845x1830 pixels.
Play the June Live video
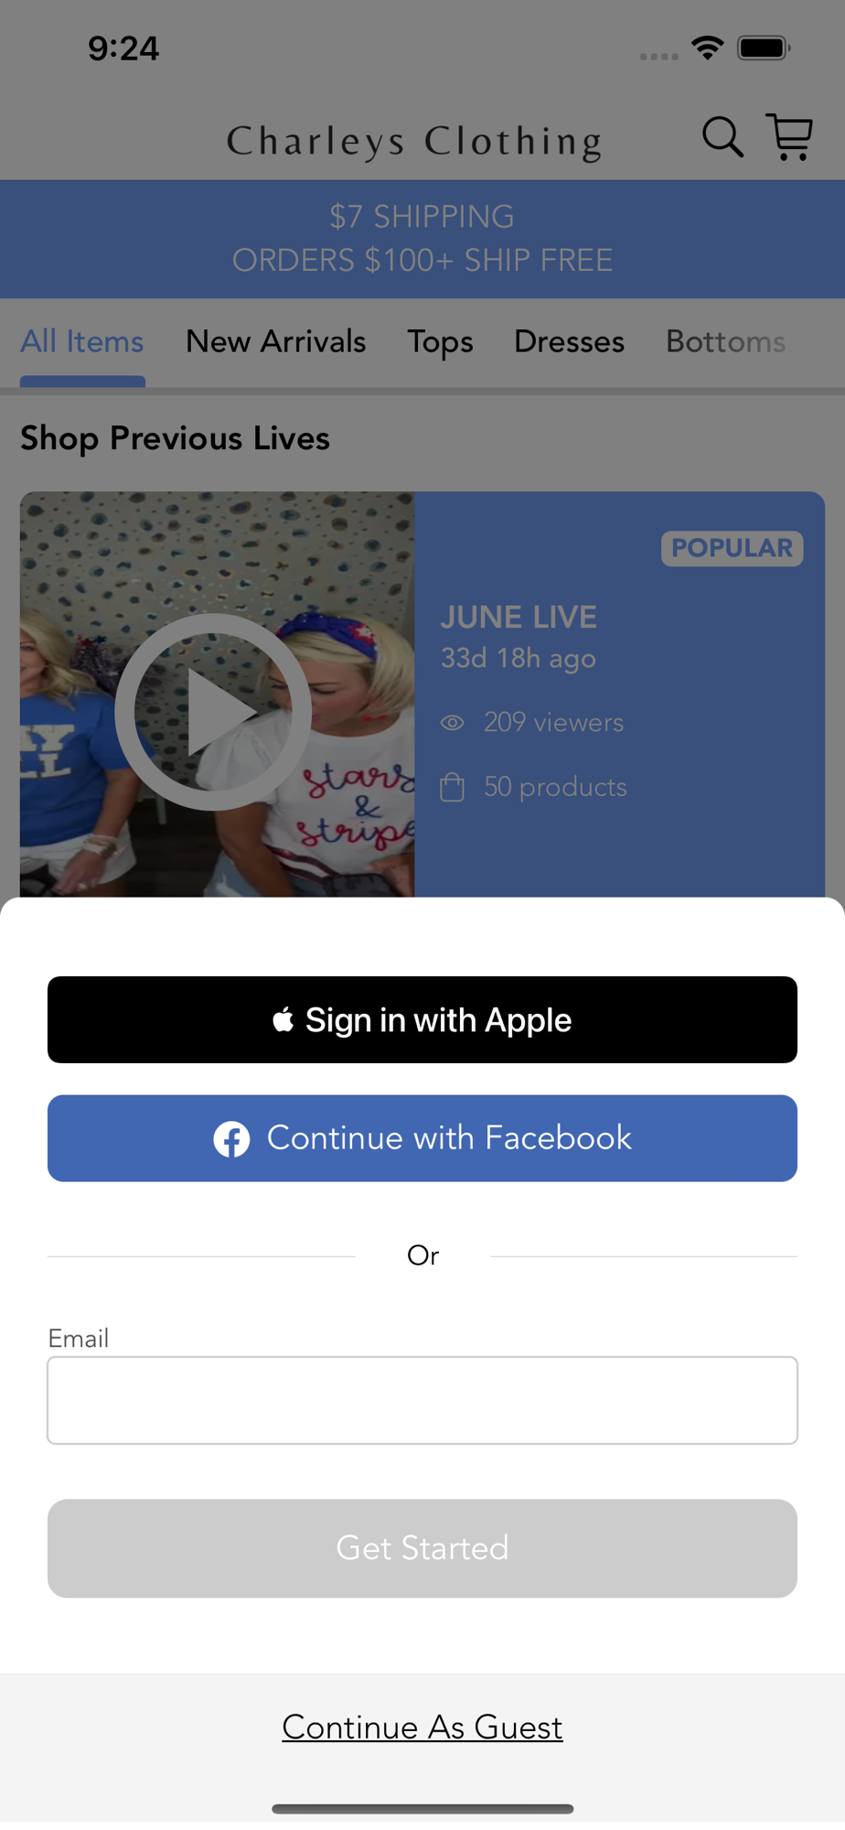point(213,711)
